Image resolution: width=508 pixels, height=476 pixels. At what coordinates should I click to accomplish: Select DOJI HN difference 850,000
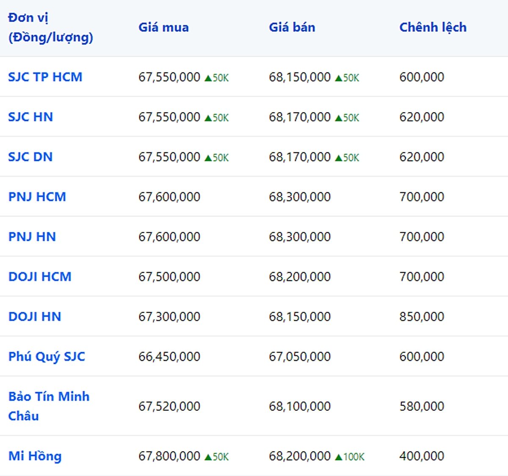422,316
